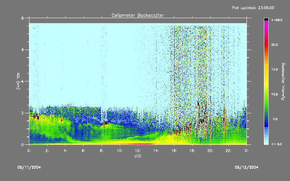Click the "2:" hour label on the time axis
The height and width of the screenshot is (181, 290).
click(x=47, y=151)
